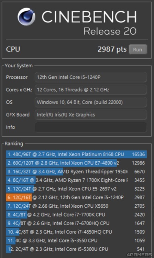154x258 pixels.
Task: Select Xeon E5-2697 v2 ranking row
Action: [76, 189]
